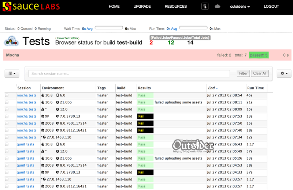Click the cloud icon in the header
Viewport: 293px width, 190px height.
(217, 7)
